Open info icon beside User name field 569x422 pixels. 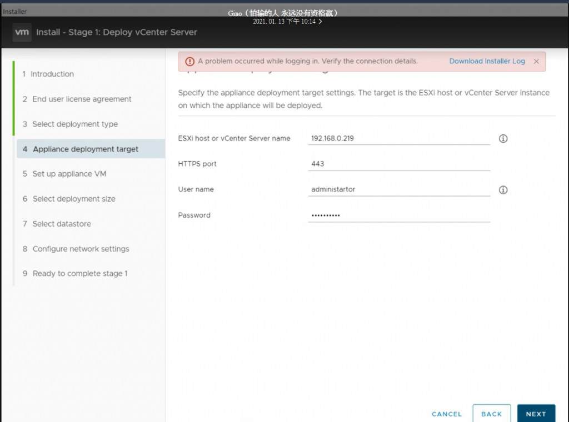point(502,189)
